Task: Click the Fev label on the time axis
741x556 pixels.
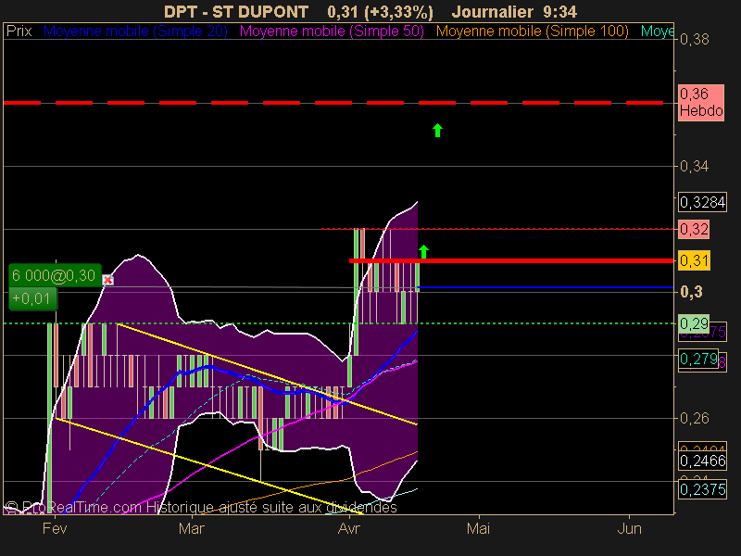Action: coord(55,528)
